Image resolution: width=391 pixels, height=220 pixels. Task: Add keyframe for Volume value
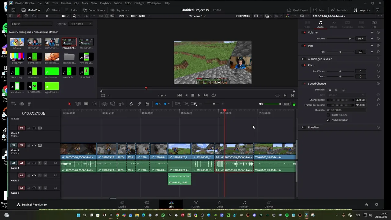[372, 38]
